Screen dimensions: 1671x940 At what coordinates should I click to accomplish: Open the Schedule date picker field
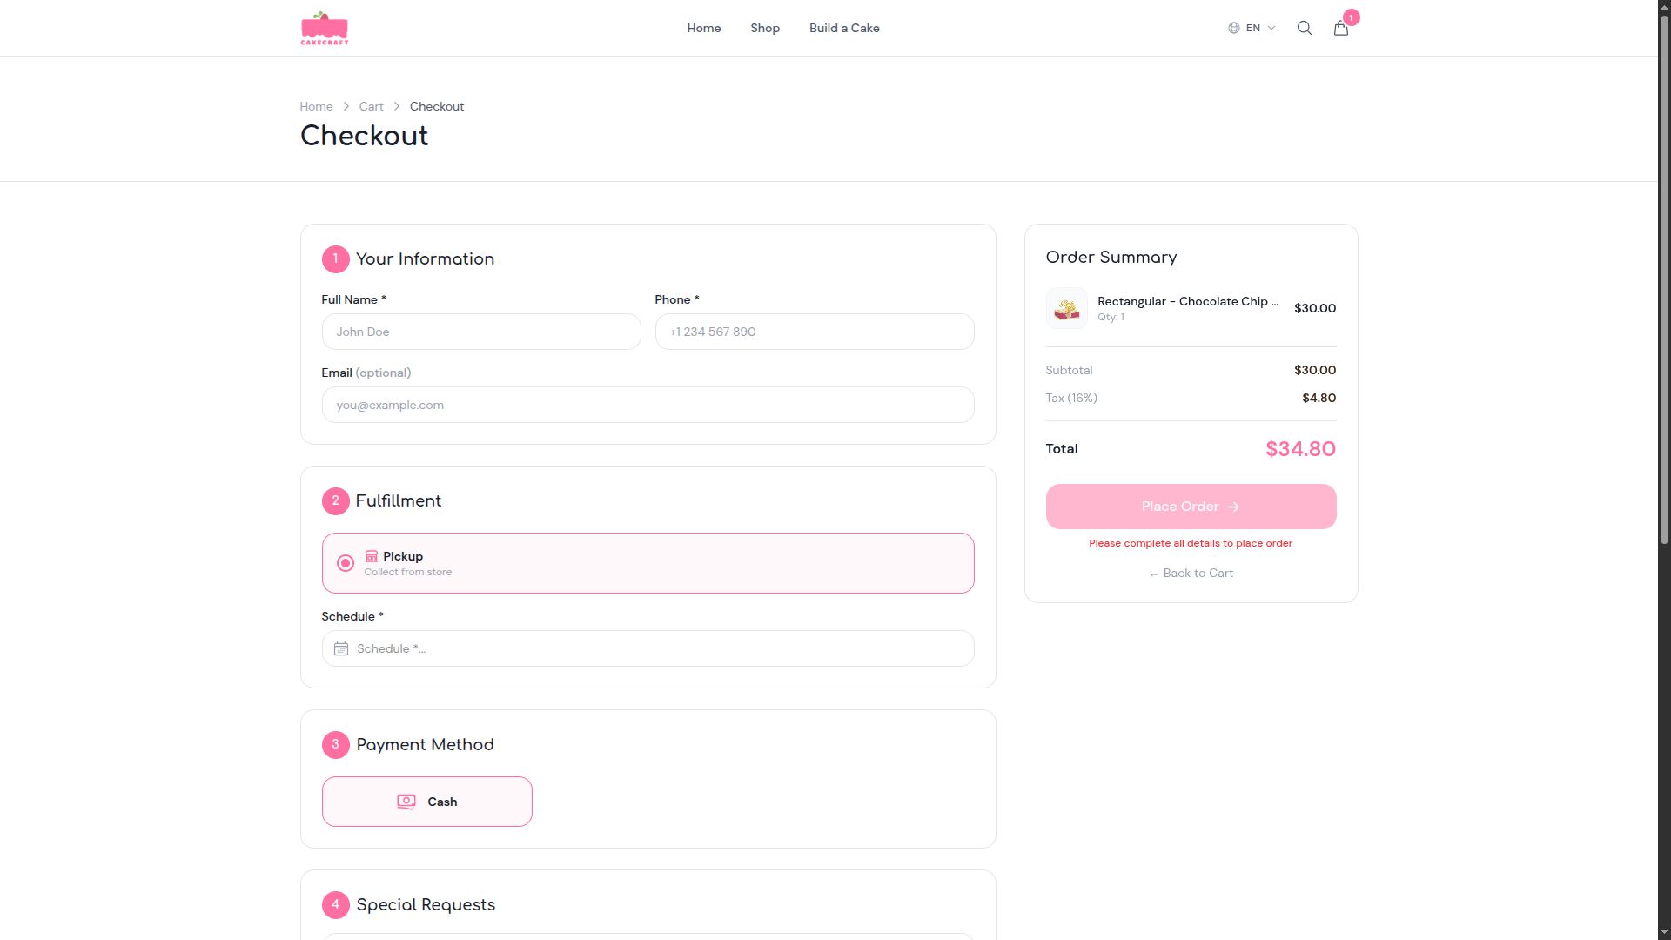click(x=648, y=649)
